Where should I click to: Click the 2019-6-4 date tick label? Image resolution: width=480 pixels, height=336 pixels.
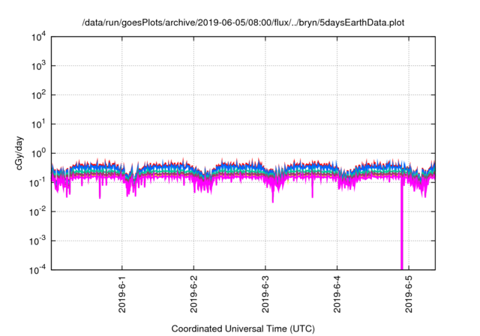pos(337,294)
